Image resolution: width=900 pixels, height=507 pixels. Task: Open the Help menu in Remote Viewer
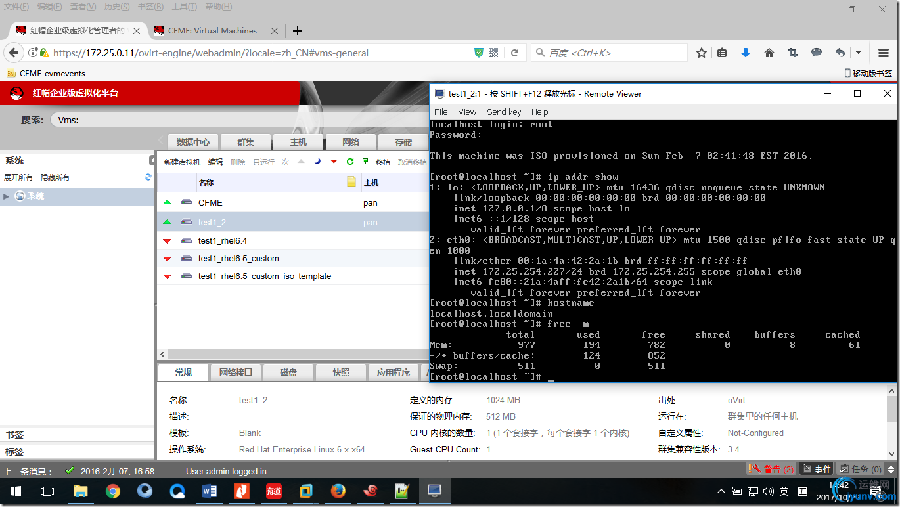540,112
